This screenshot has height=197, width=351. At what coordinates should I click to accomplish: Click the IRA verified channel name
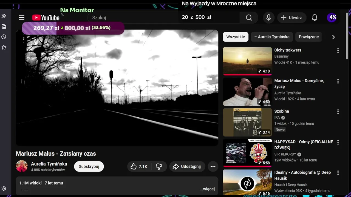click(x=280, y=118)
